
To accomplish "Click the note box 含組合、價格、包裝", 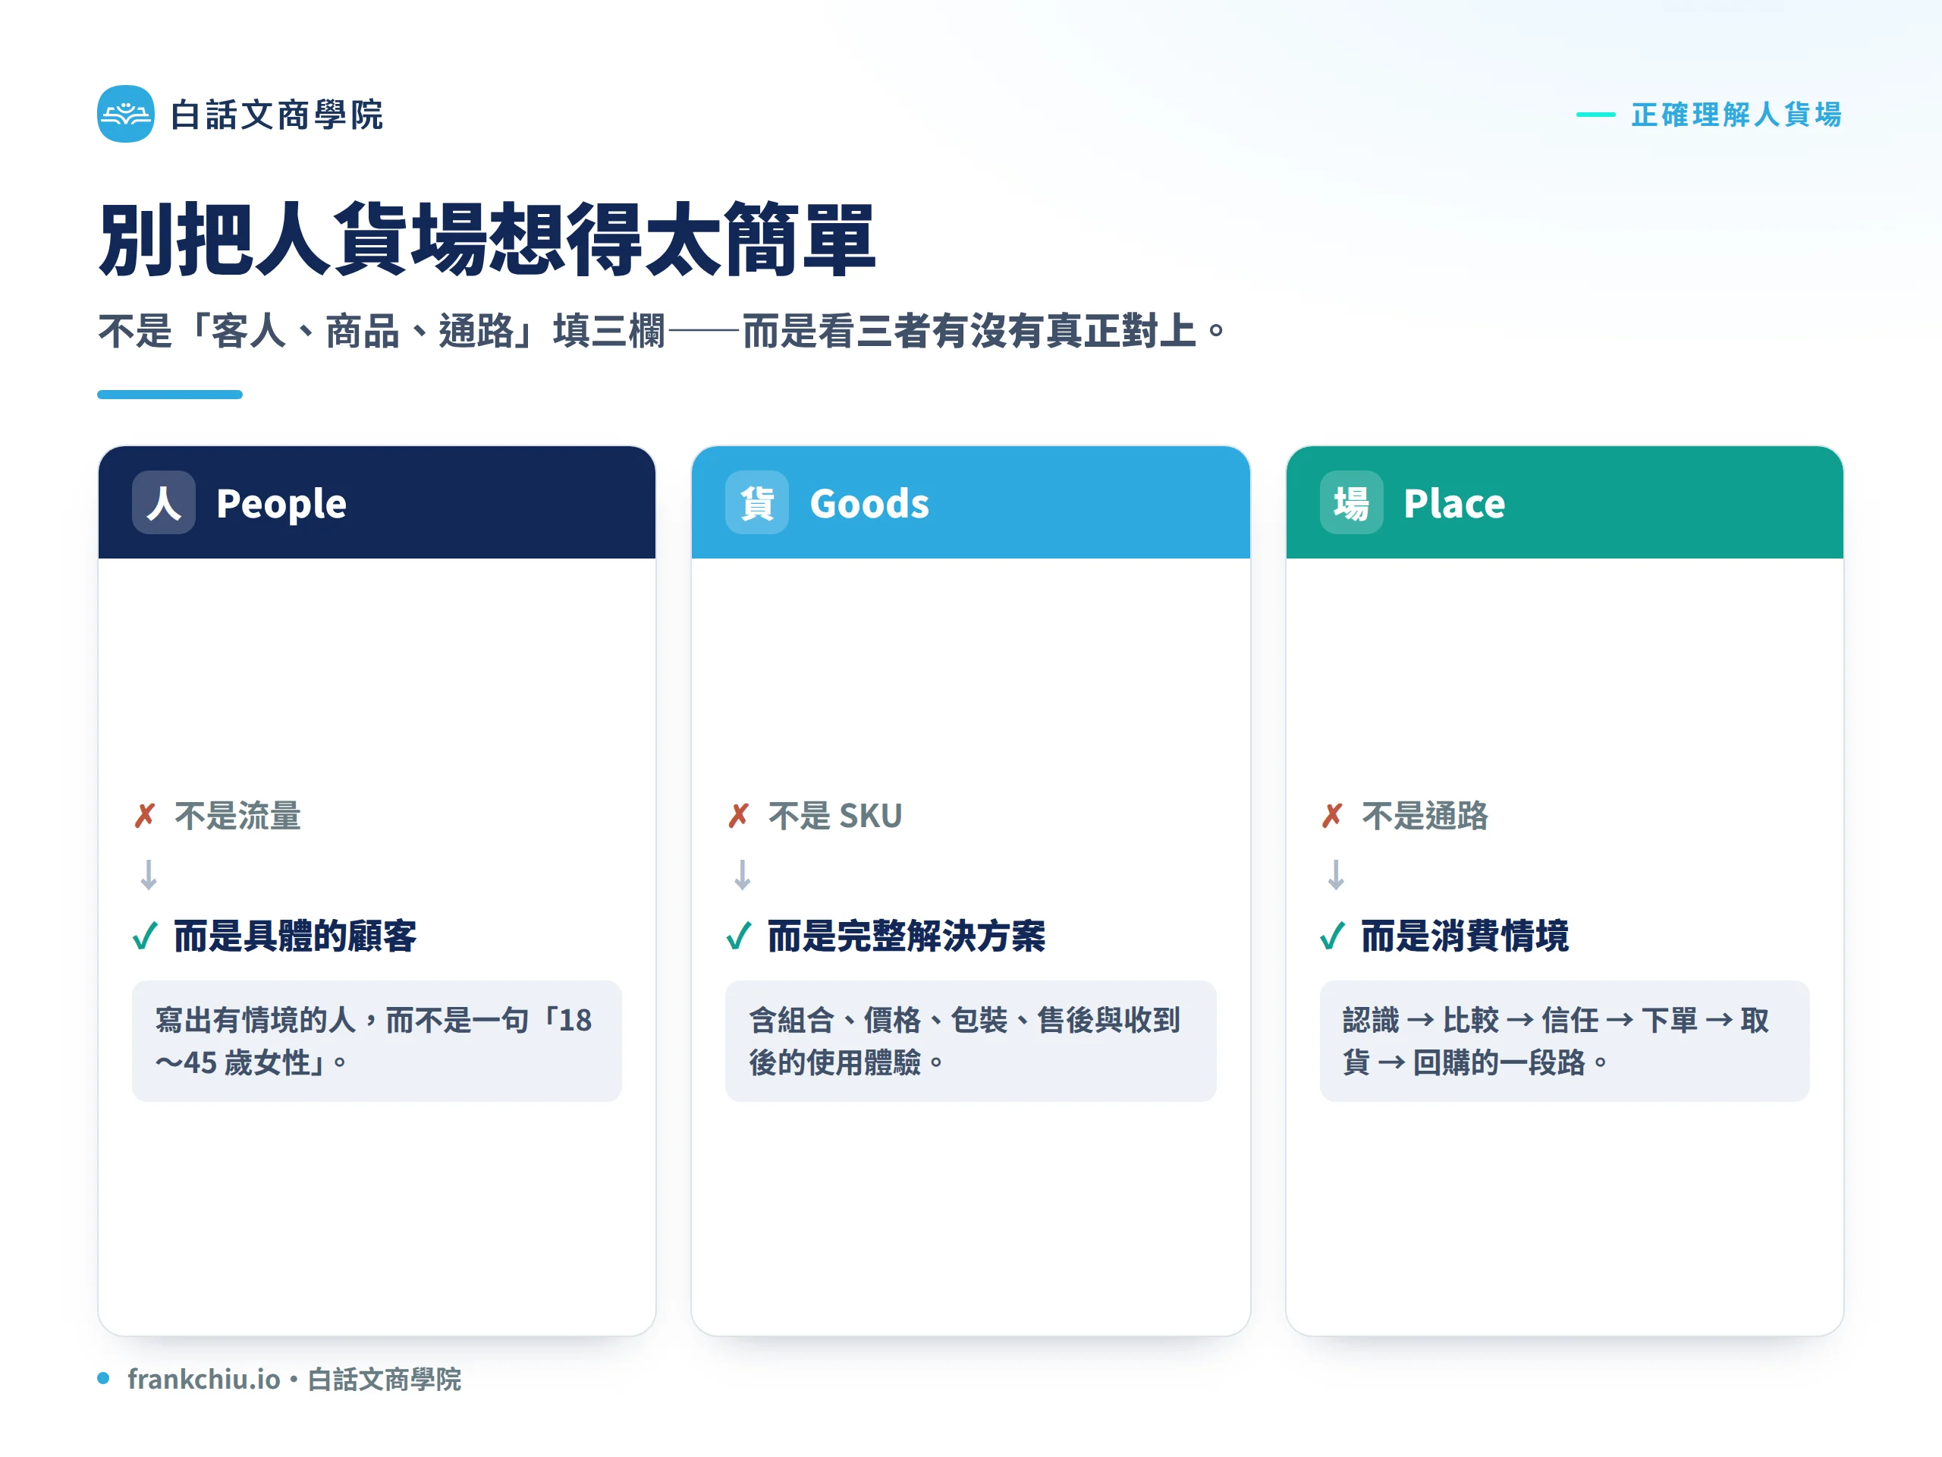I will [x=970, y=1040].
